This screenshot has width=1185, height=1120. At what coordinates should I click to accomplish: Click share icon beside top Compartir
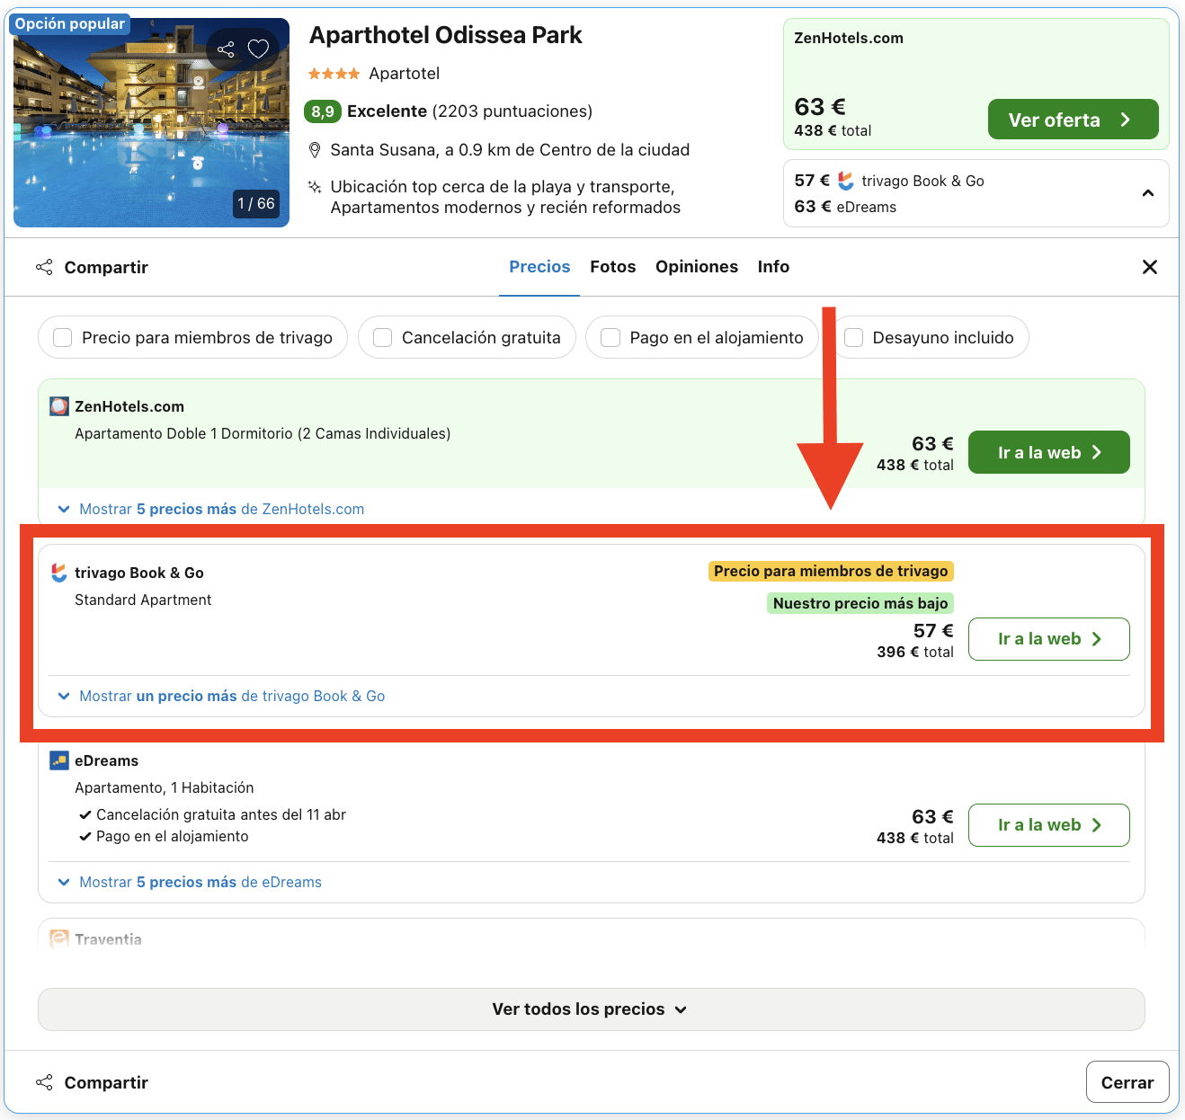point(44,267)
